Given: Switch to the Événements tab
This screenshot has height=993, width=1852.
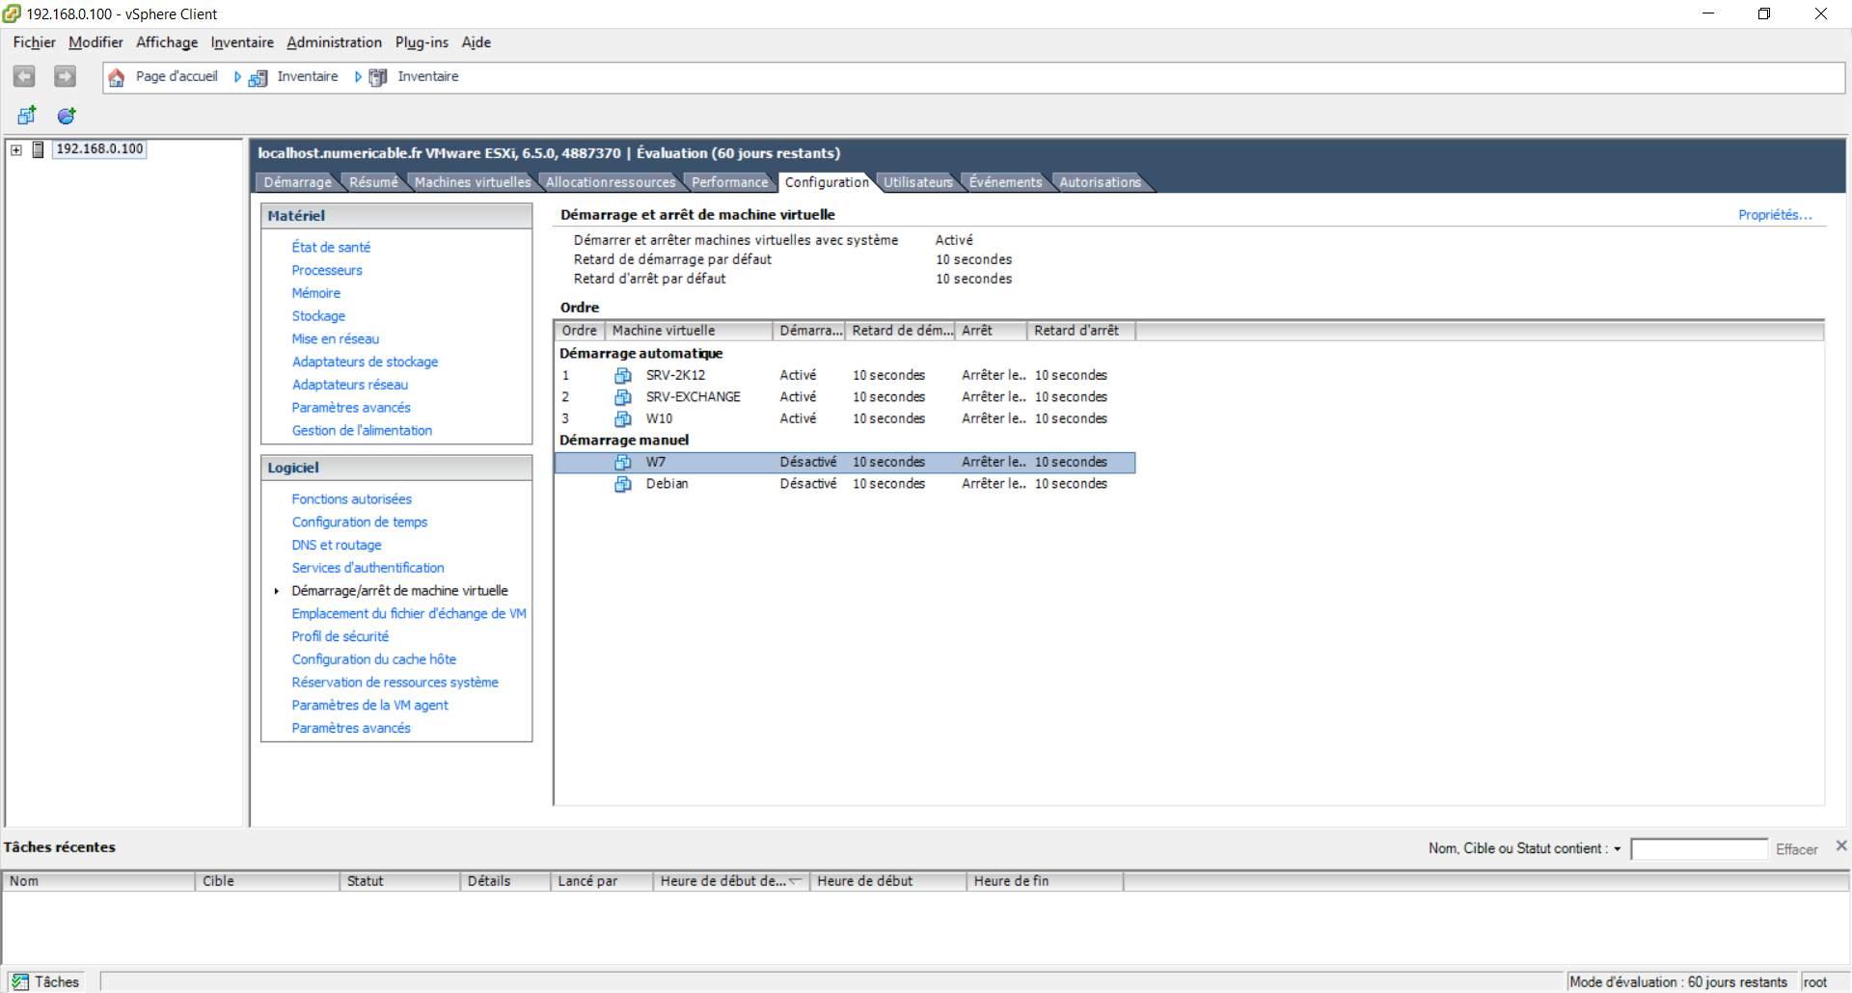Looking at the screenshot, I should point(1005,182).
